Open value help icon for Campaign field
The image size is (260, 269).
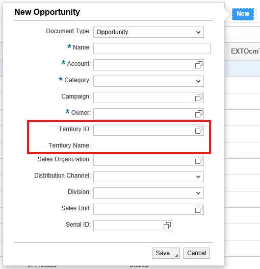199,97
